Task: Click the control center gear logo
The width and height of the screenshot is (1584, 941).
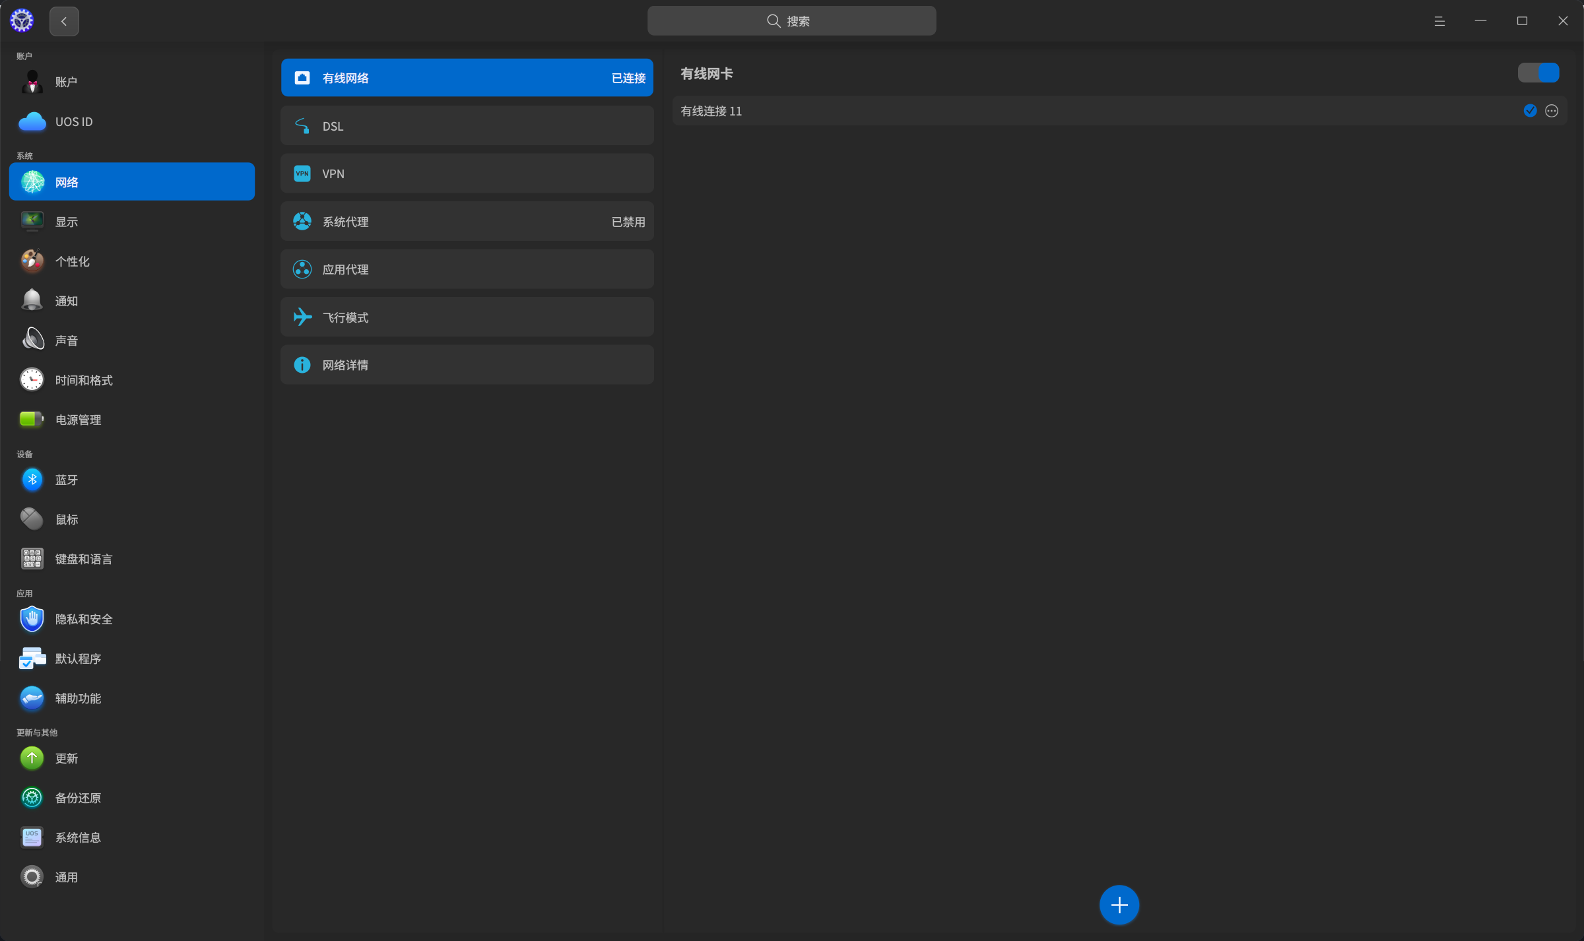Action: 22,21
